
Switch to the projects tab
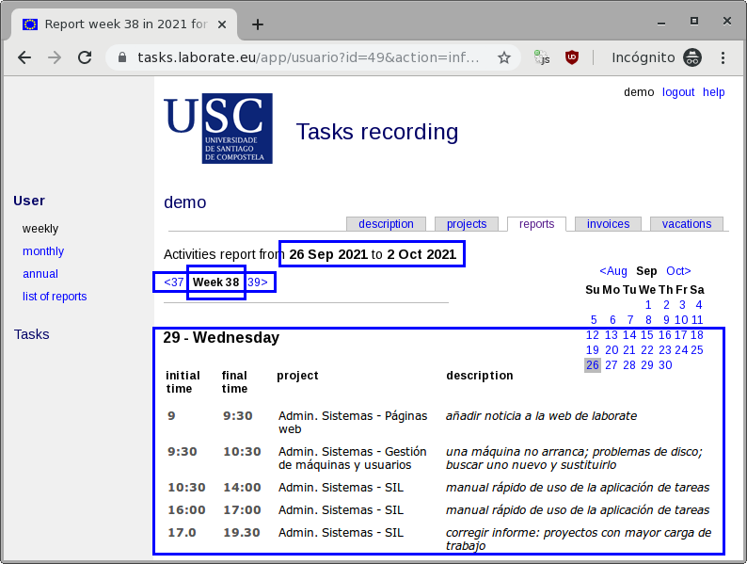(467, 224)
